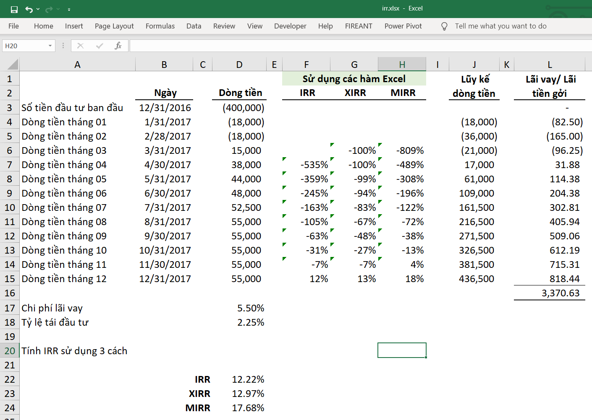Image resolution: width=592 pixels, height=420 pixels.
Task: Click the Cancel X formula bar icon
Action: [80, 46]
